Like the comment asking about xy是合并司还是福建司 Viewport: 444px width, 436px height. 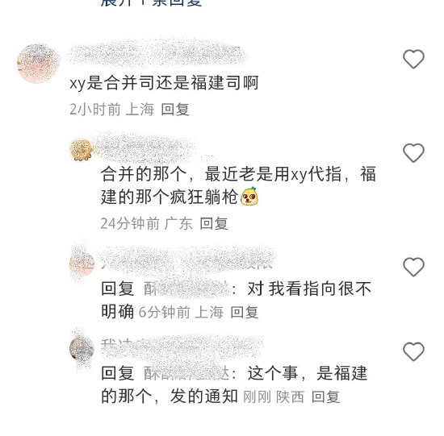413,59
